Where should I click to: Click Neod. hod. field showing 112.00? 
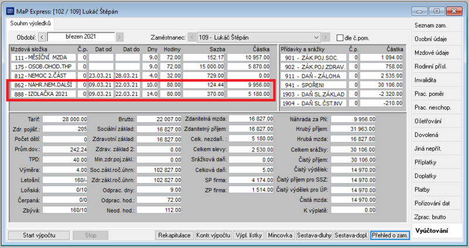[159, 210]
